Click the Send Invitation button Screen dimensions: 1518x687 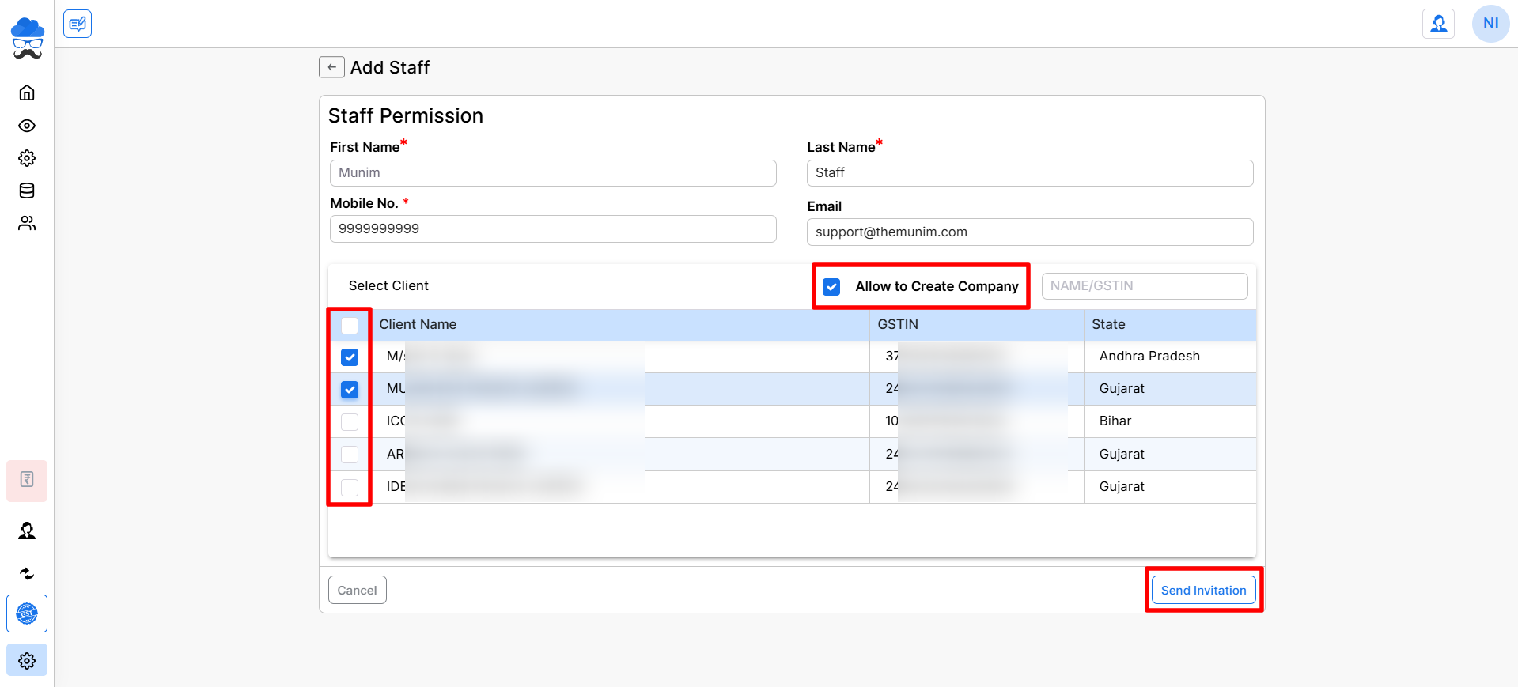1203,591
